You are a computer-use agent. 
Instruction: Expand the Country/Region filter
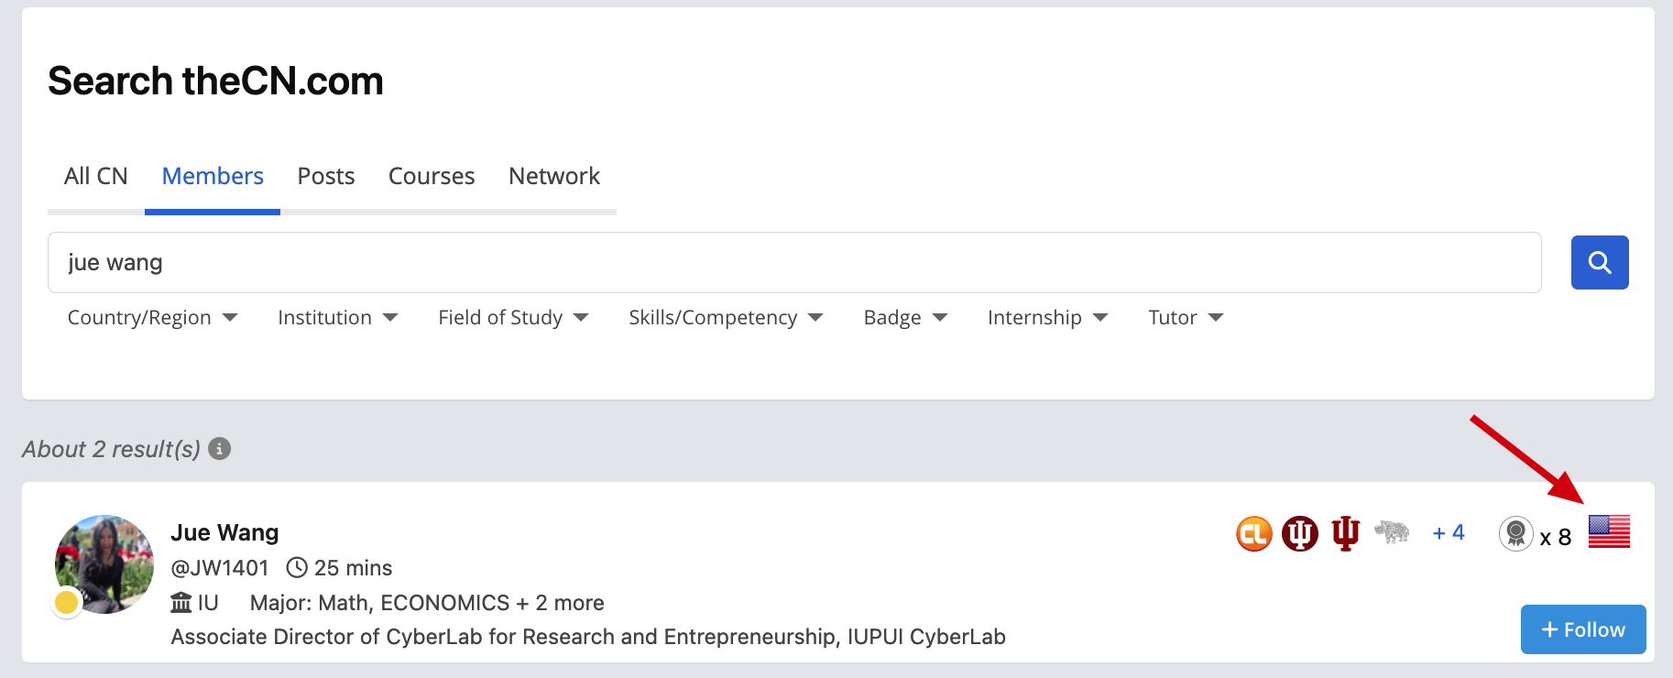coord(152,317)
